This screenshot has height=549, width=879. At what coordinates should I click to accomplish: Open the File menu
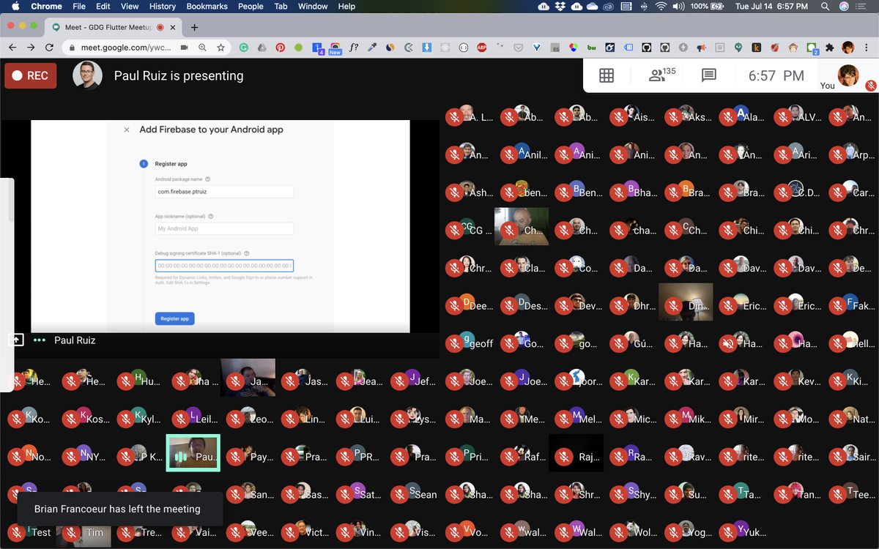tap(79, 6)
